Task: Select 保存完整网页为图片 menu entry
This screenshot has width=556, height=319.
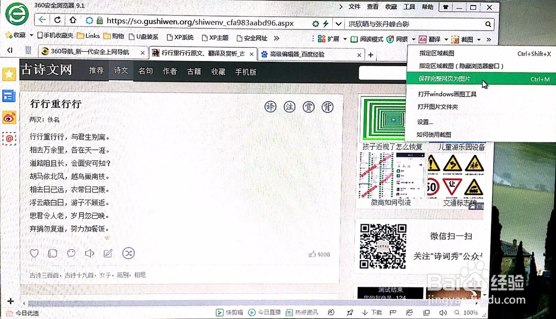Action: point(481,79)
